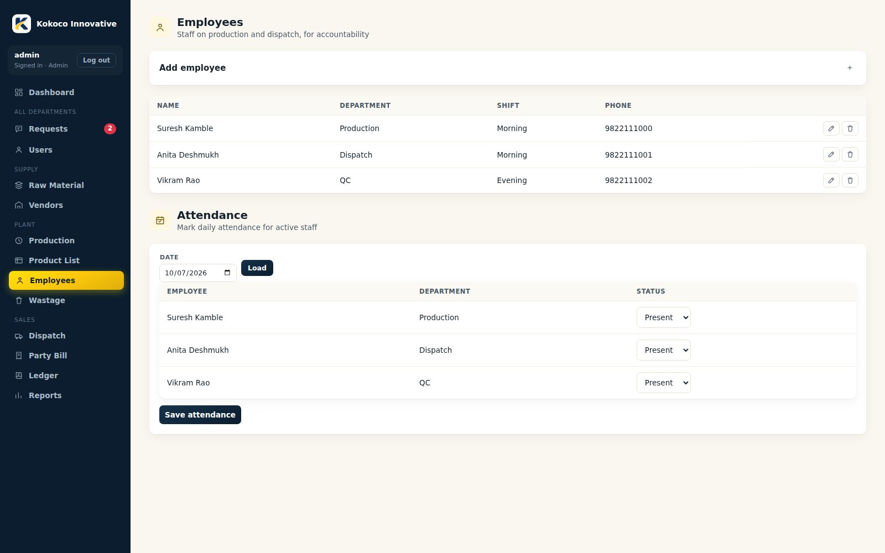Open Product List in sidebar
This screenshot has height=553, width=885.
pyautogui.click(x=66, y=260)
